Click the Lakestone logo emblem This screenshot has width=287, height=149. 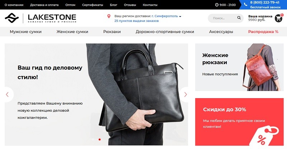point(12,18)
